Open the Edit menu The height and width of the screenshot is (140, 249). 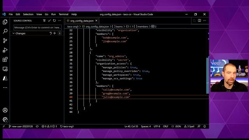18,14
